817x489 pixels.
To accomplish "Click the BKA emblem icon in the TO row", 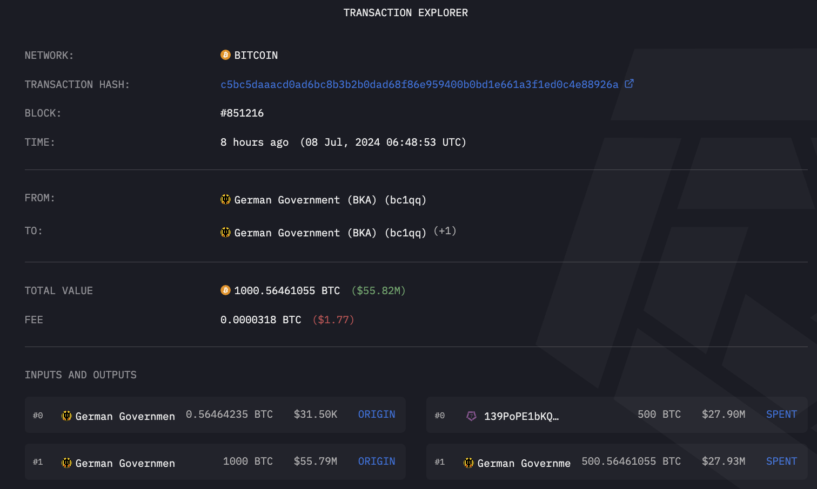I will point(225,233).
